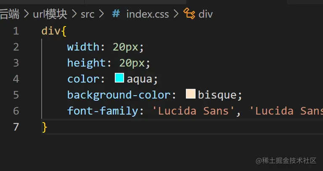This screenshot has height=171, width=323.
Task: Click line number 1 in the gutter
Action: tap(16, 31)
